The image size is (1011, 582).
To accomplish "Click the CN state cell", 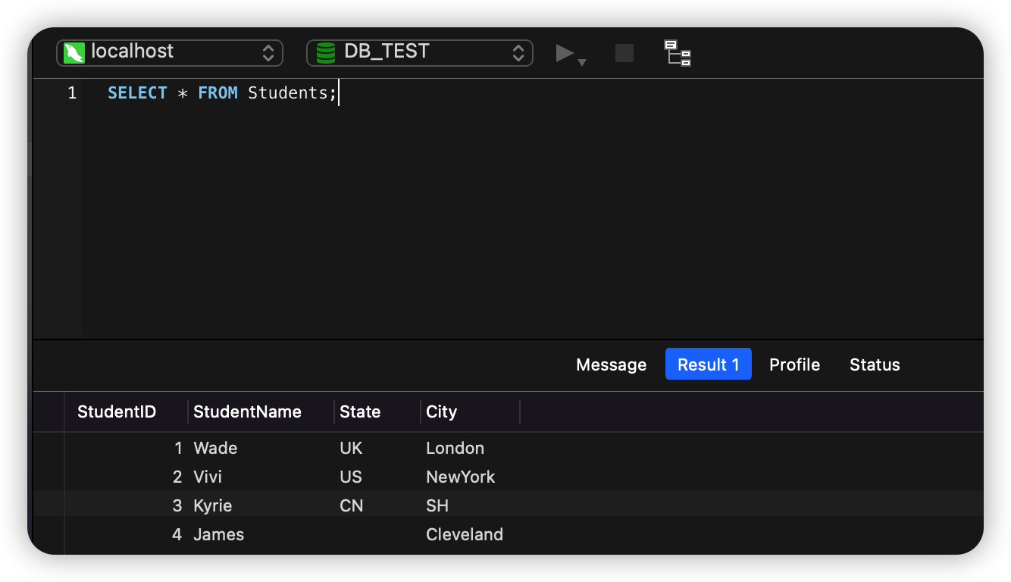I will click(377, 505).
